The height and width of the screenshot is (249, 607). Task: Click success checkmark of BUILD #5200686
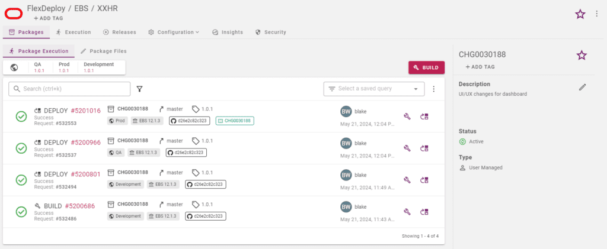pos(21,212)
